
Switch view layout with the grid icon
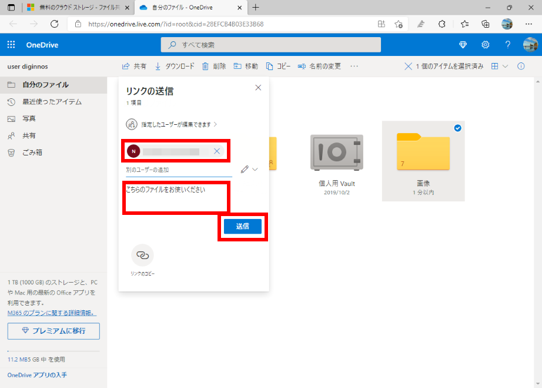[x=494, y=66]
